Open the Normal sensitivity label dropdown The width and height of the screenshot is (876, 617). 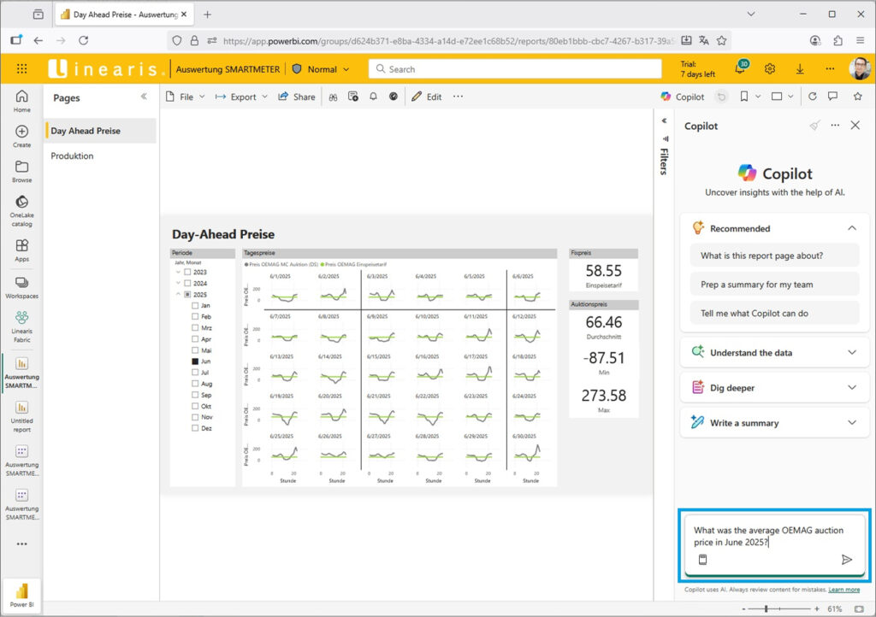(x=322, y=69)
